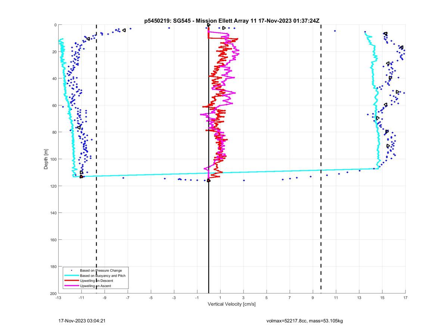Click the 'Depth [m]' y-axis label
448x330 pixels.
[x=46, y=159]
